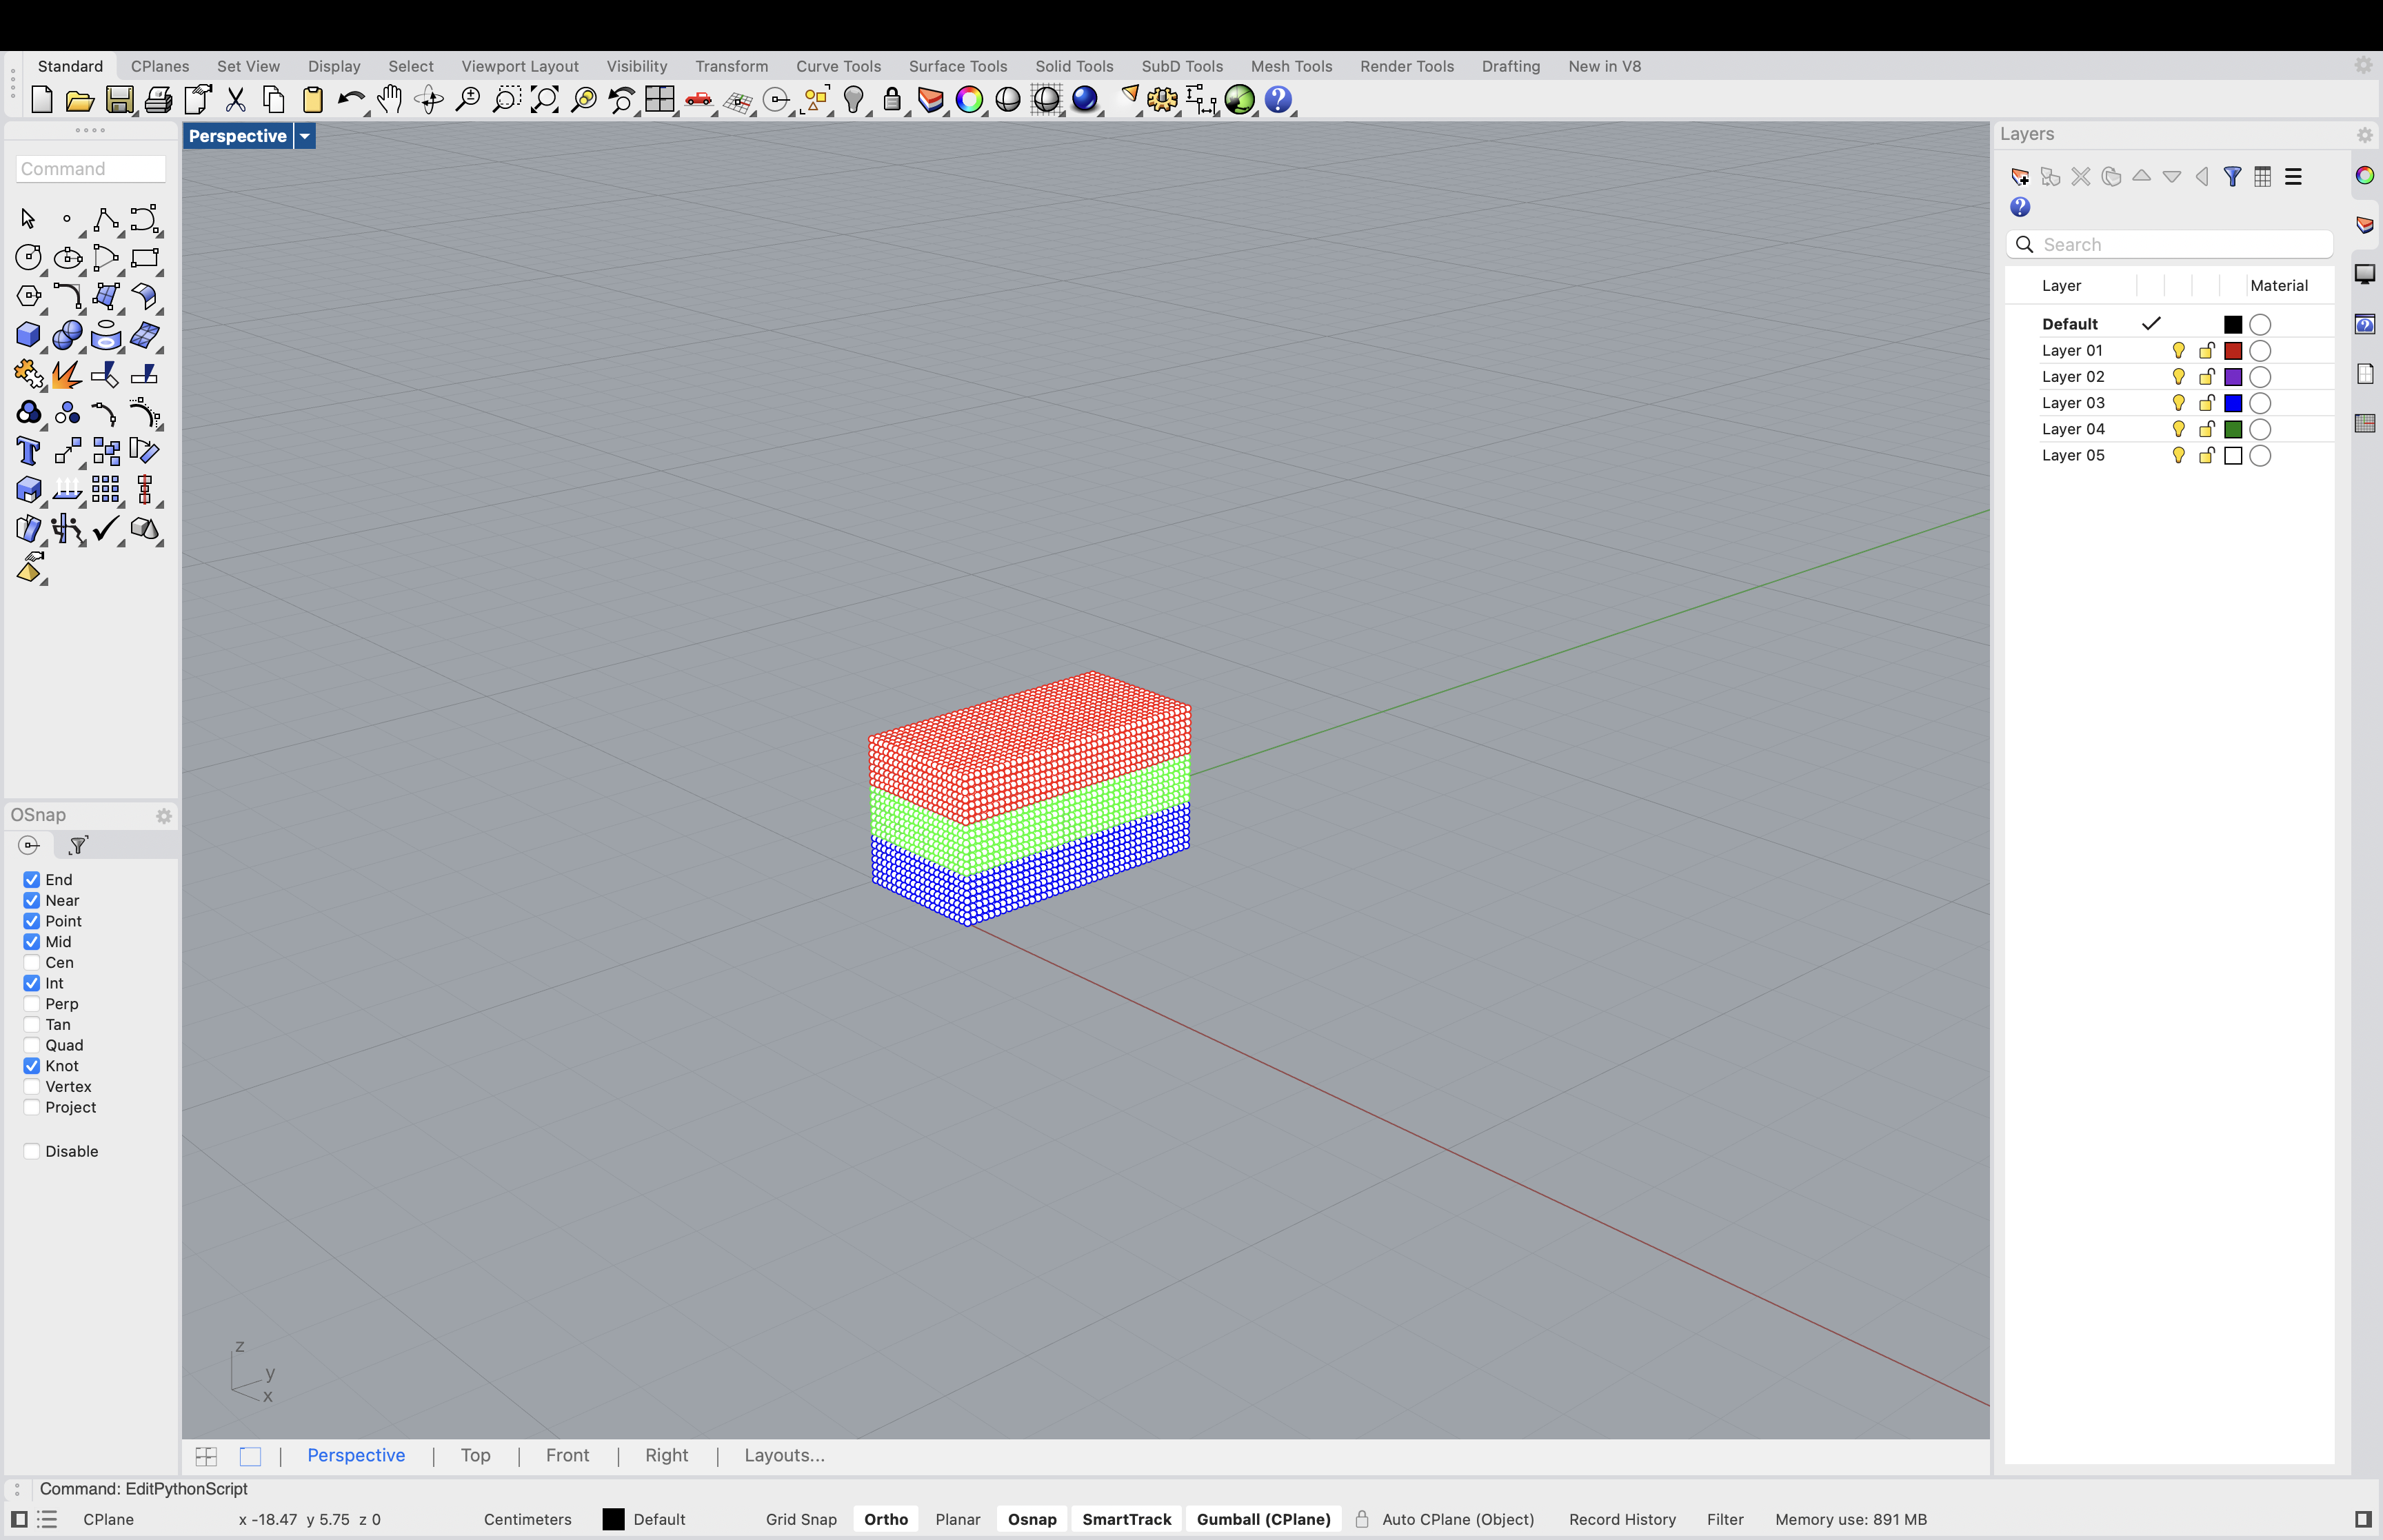The image size is (2383, 1540).
Task: Select the sphere tool in the sidebar
Action: (x=67, y=336)
